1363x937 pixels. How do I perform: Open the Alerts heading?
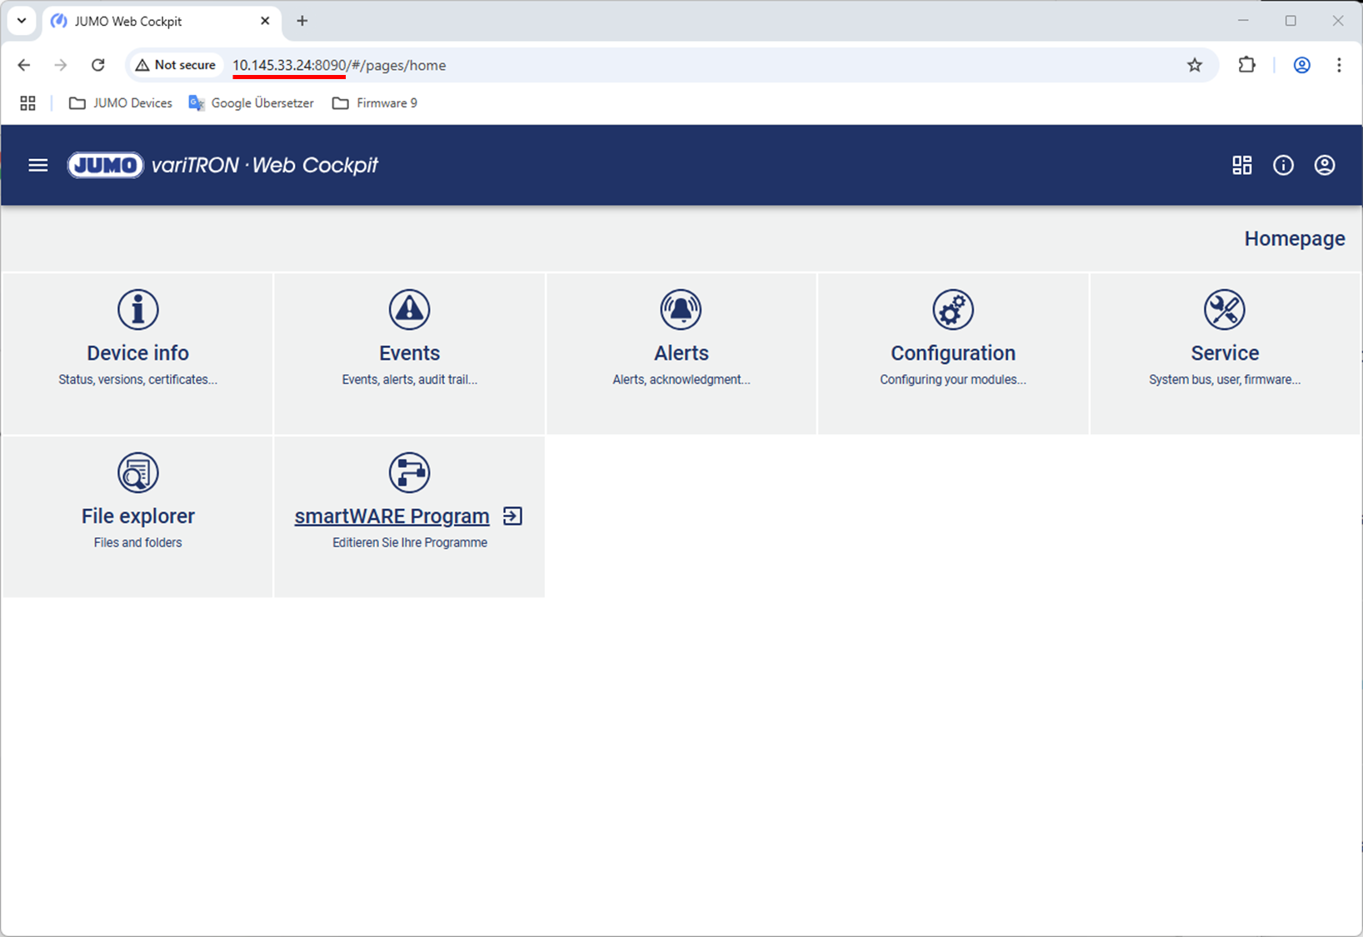tap(681, 353)
